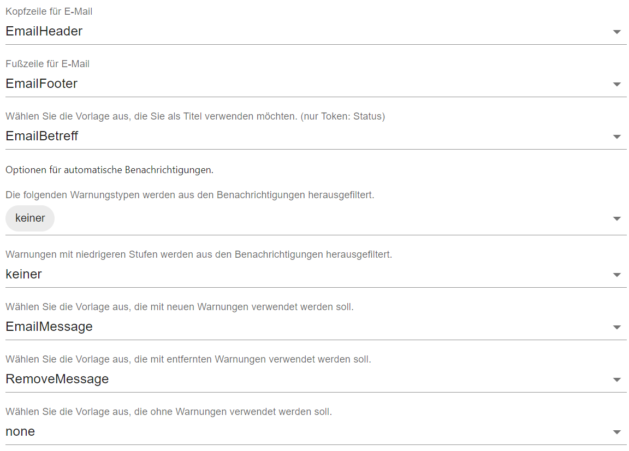Expand the Fußzeile für E-Mail arrow
This screenshot has width=629, height=451.
click(x=617, y=84)
